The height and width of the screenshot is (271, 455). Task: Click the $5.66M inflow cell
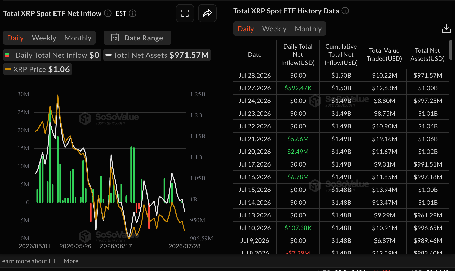pyautogui.click(x=298, y=139)
